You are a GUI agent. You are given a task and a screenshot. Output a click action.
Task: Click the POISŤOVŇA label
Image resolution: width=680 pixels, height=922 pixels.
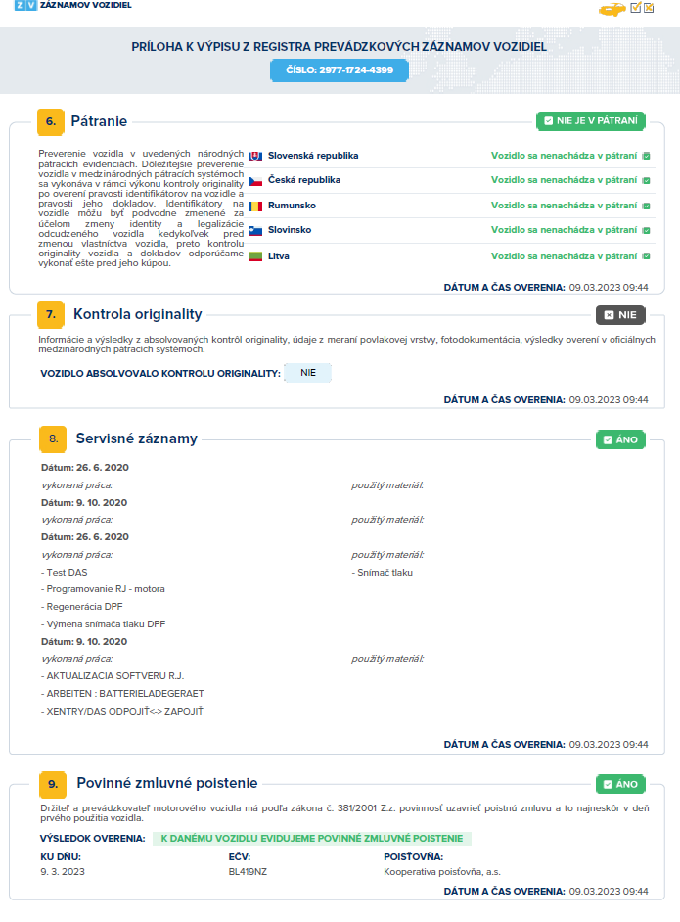click(413, 857)
